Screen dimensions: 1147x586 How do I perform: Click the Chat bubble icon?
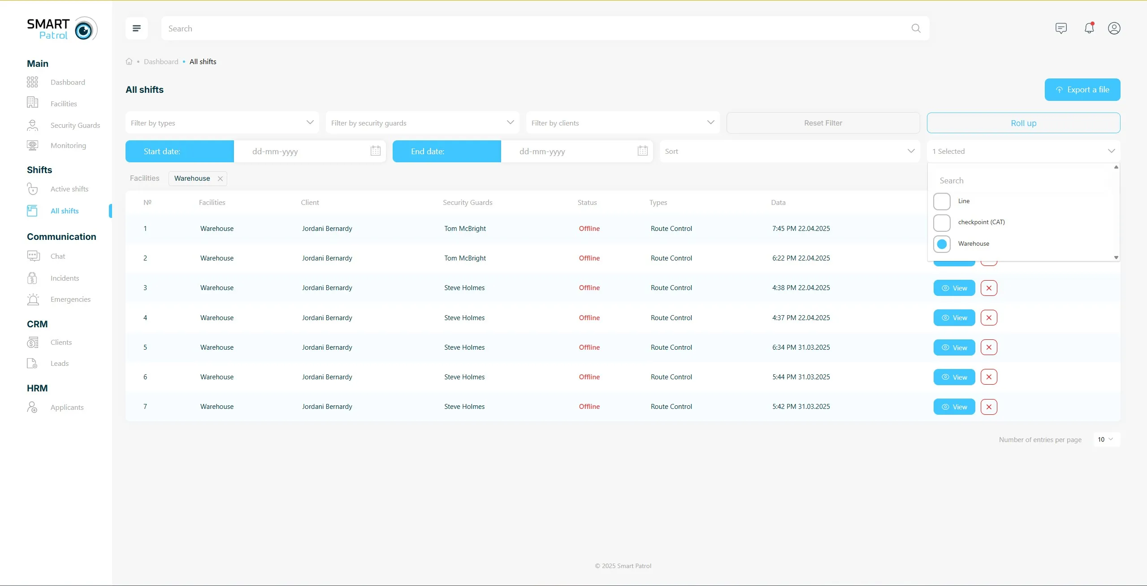(x=33, y=256)
